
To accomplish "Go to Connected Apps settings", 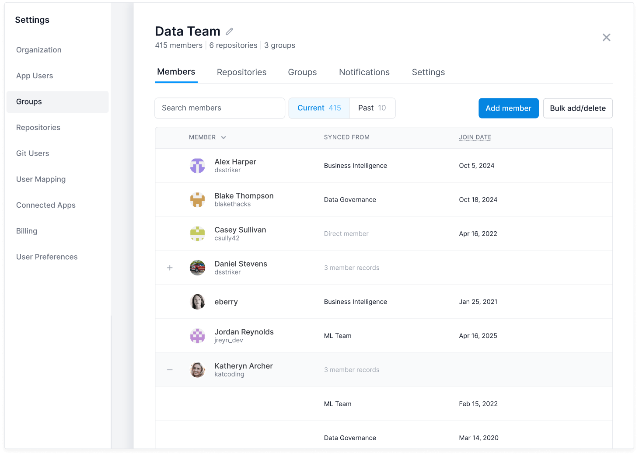I will tap(45, 205).
